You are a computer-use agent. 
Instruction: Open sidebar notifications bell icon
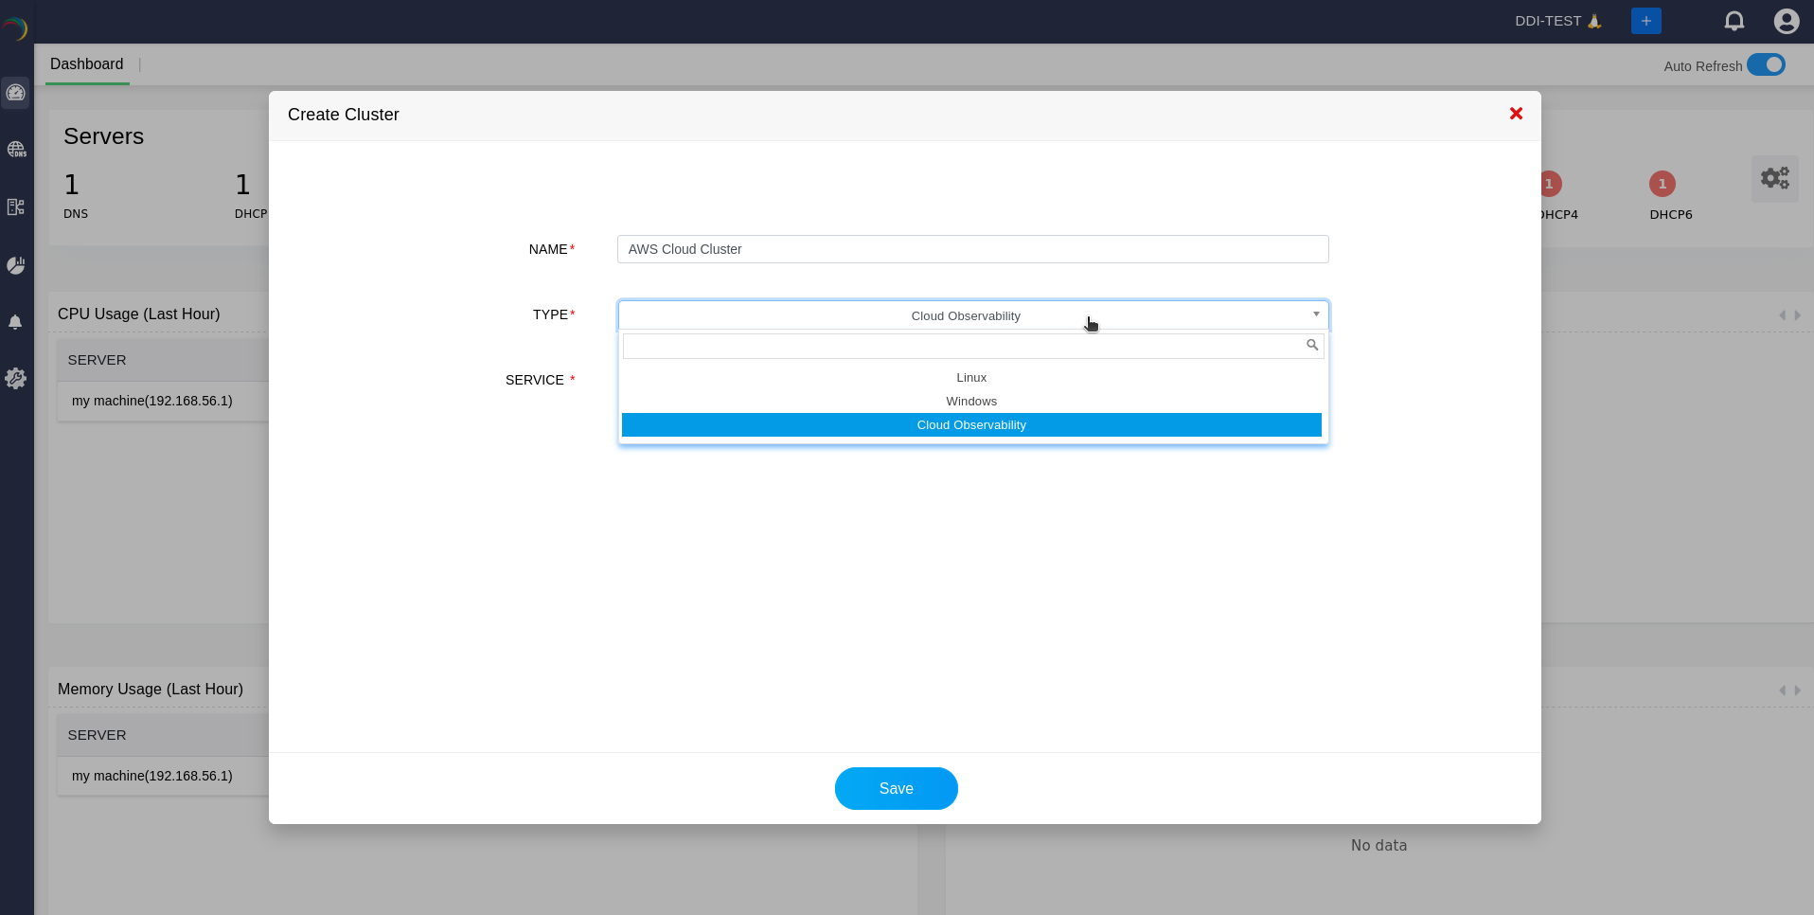[x=15, y=322]
